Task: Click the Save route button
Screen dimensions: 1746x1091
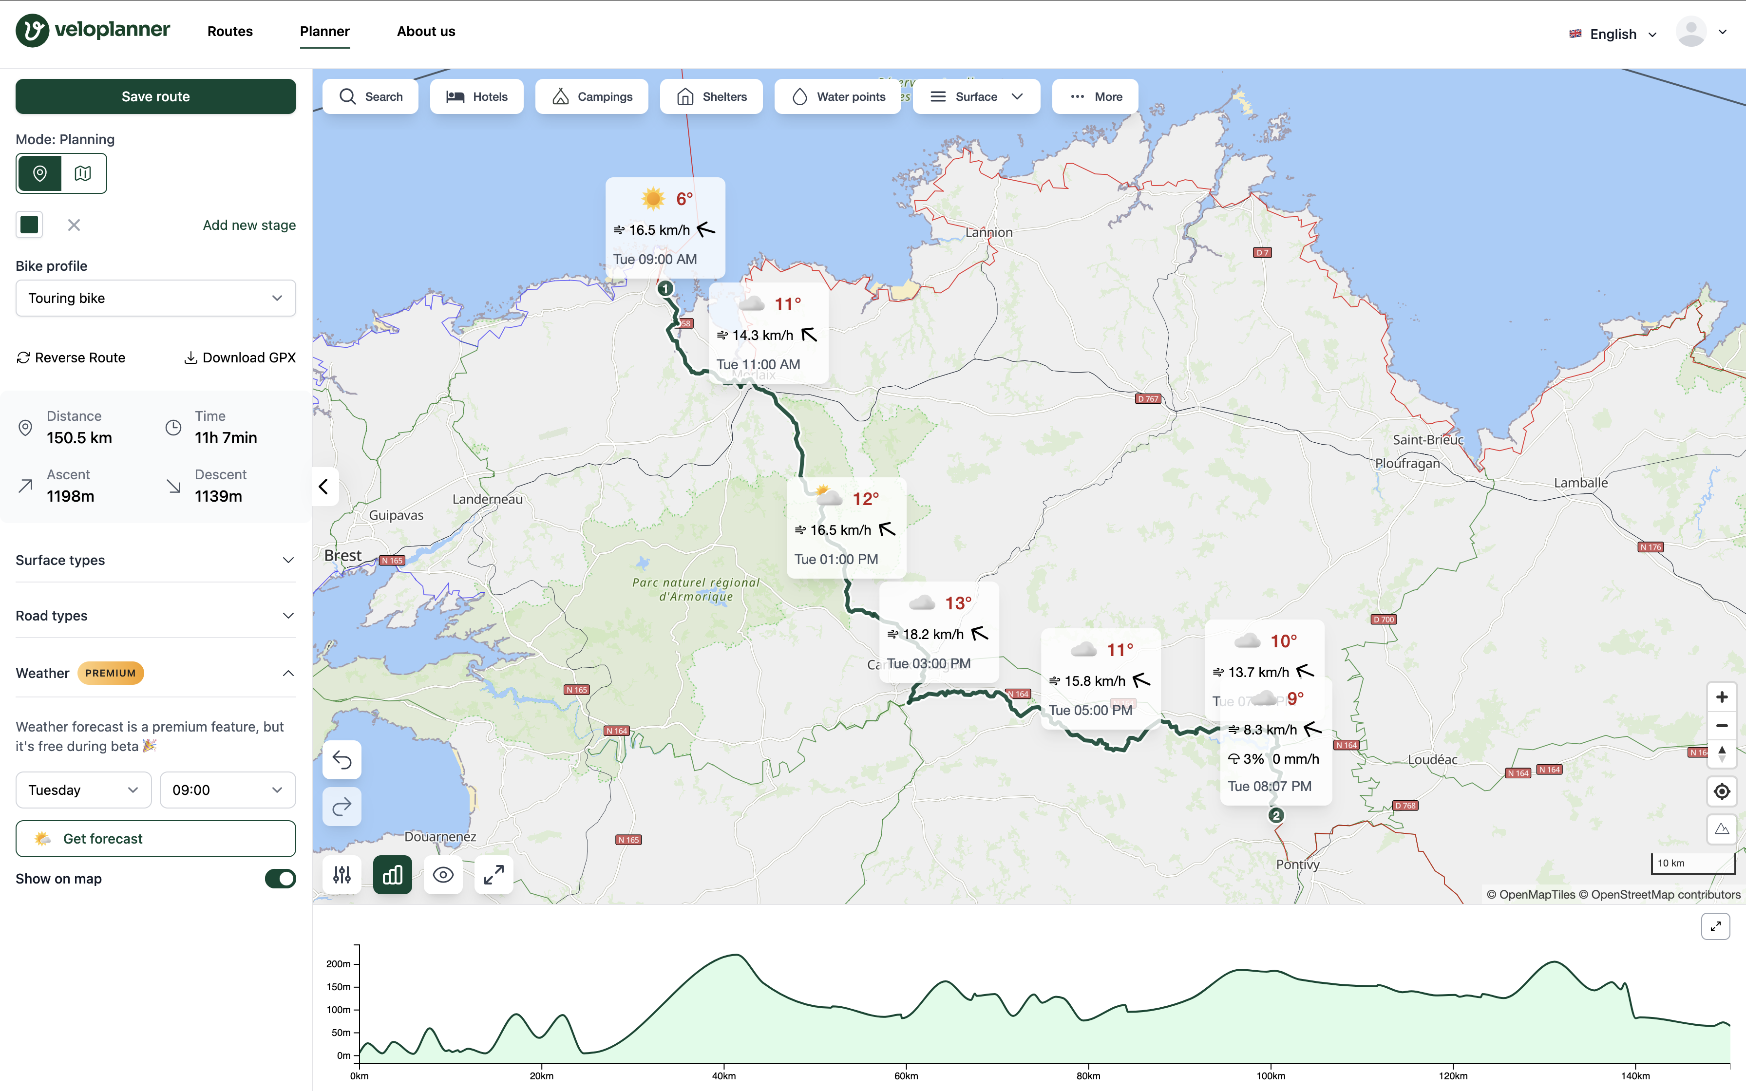Action: (156, 97)
